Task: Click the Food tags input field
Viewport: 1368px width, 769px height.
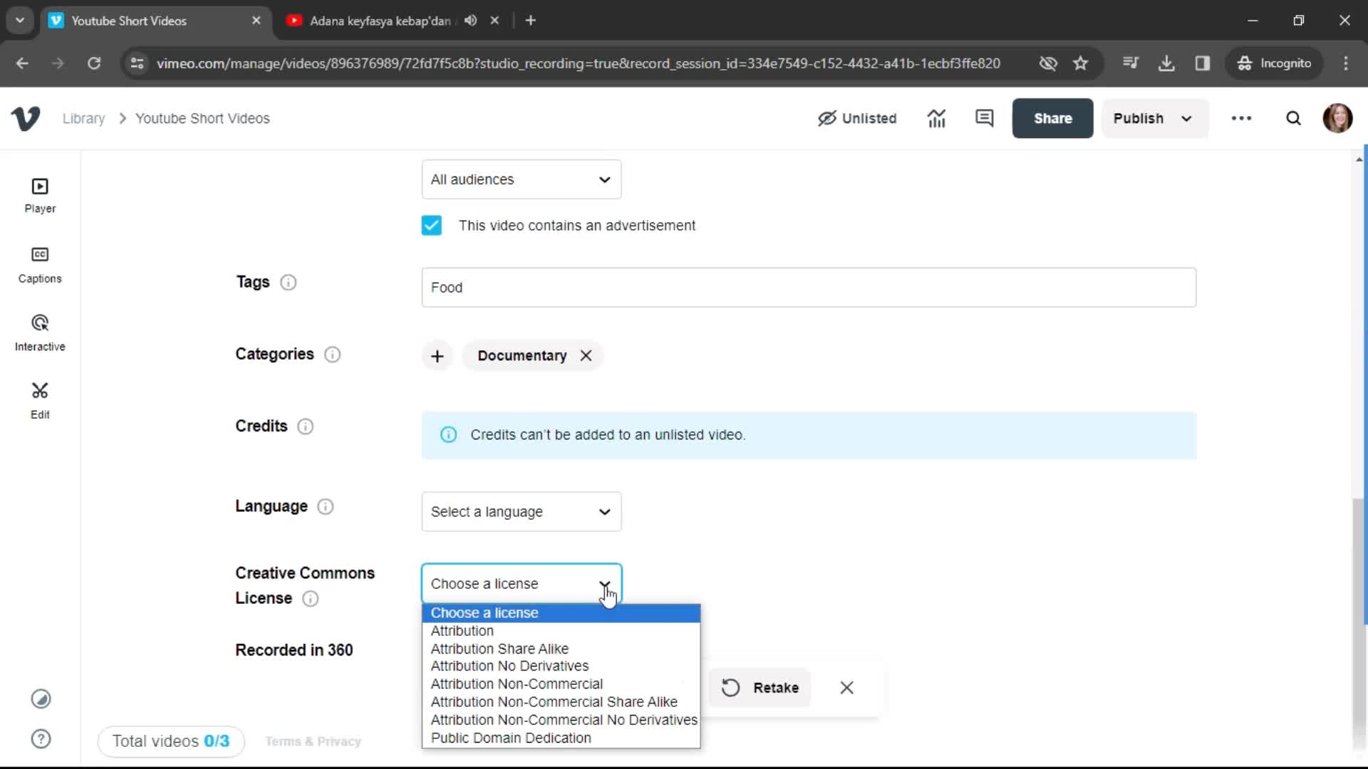Action: (x=812, y=288)
